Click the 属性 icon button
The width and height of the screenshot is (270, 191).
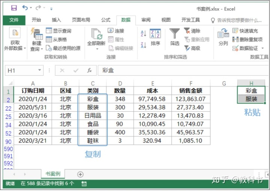click(x=116, y=40)
